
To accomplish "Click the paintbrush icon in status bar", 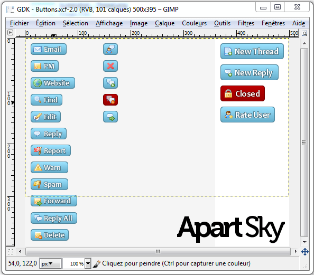I will (97, 264).
